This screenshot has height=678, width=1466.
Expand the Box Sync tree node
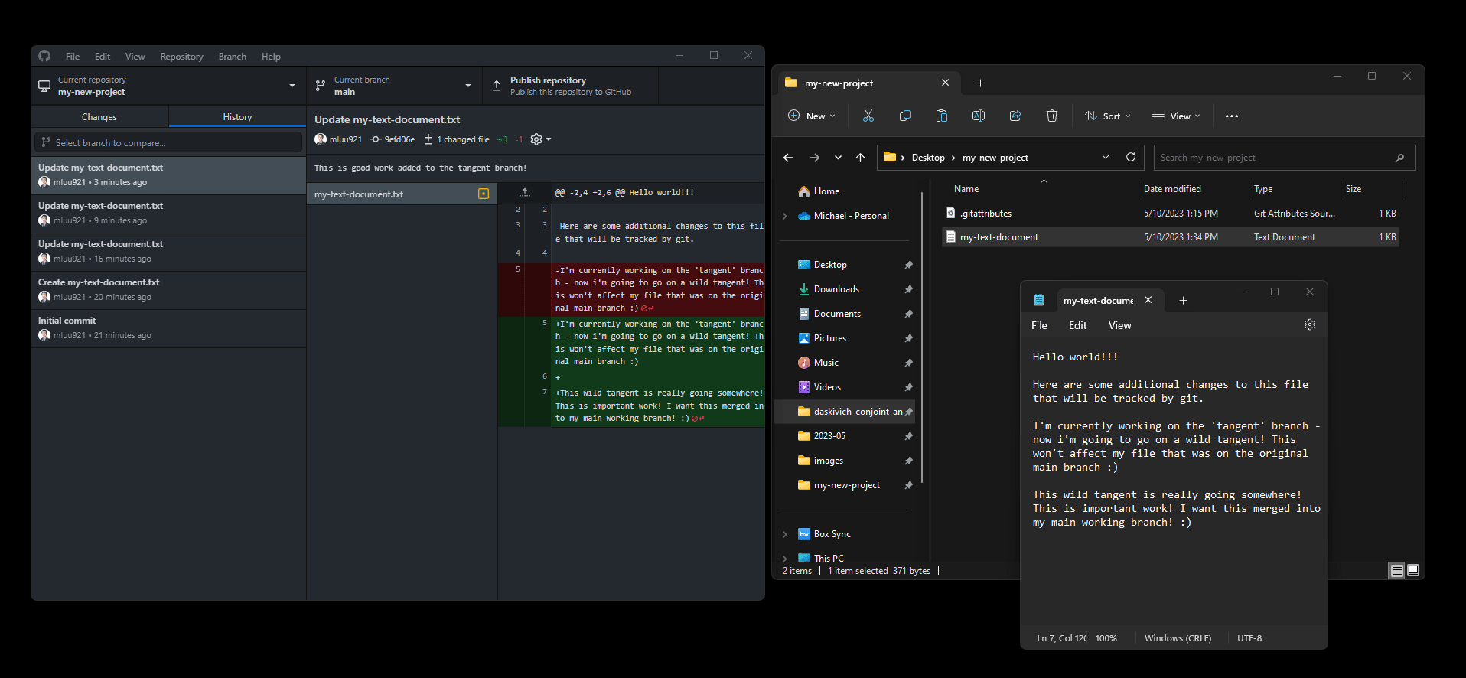(x=784, y=534)
